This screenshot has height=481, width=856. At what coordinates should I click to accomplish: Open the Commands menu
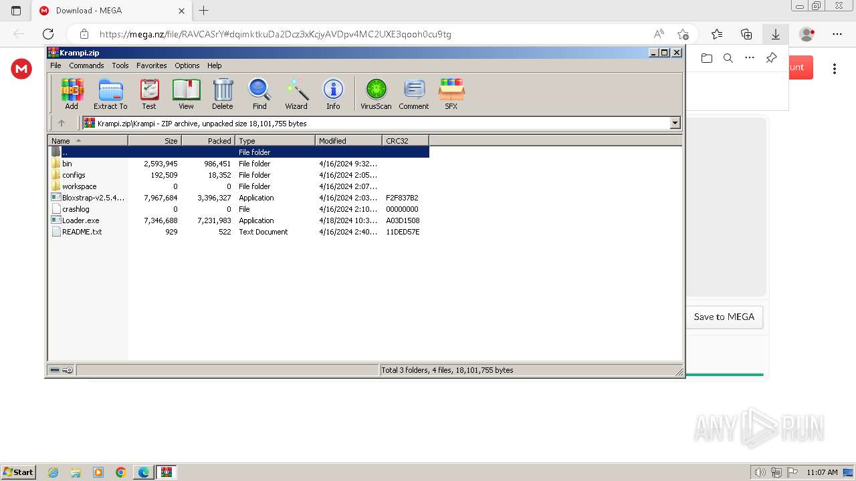click(86, 65)
